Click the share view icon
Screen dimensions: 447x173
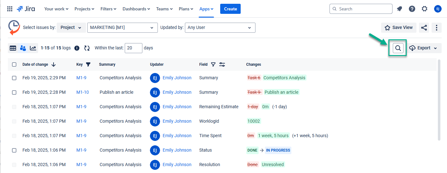click(424, 28)
